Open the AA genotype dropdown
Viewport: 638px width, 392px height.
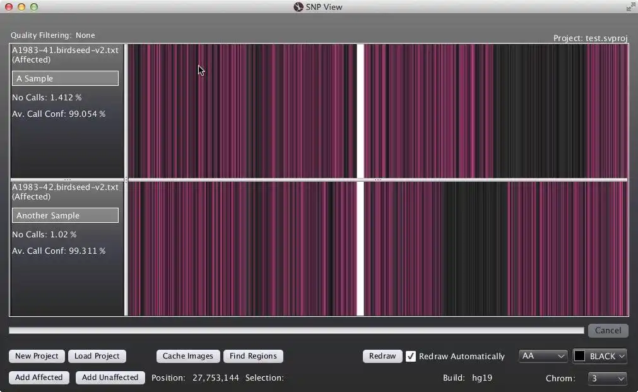click(543, 356)
